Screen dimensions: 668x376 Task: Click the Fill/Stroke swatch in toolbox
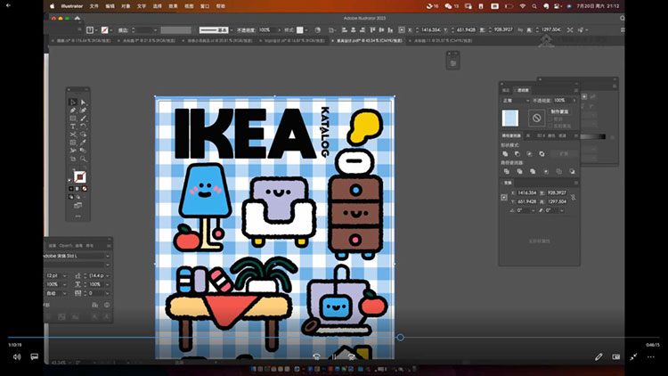tap(79, 176)
